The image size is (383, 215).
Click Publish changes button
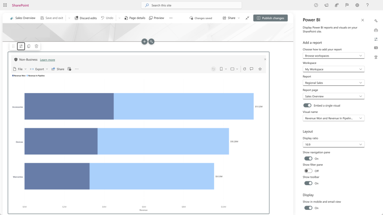coord(270,18)
